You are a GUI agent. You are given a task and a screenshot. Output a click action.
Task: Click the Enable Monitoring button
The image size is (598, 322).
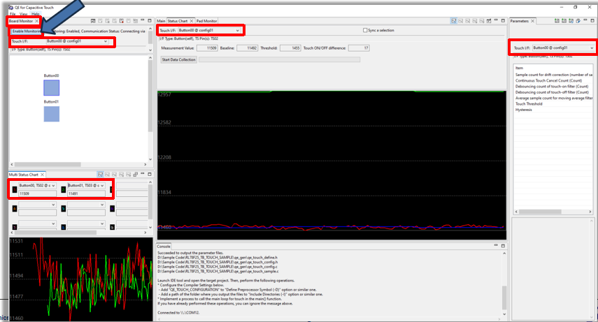pos(26,31)
